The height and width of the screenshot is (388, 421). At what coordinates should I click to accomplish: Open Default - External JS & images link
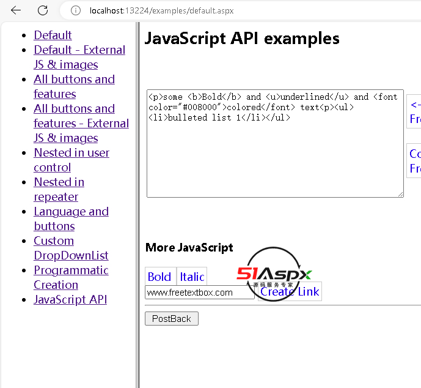pyautogui.click(x=79, y=57)
